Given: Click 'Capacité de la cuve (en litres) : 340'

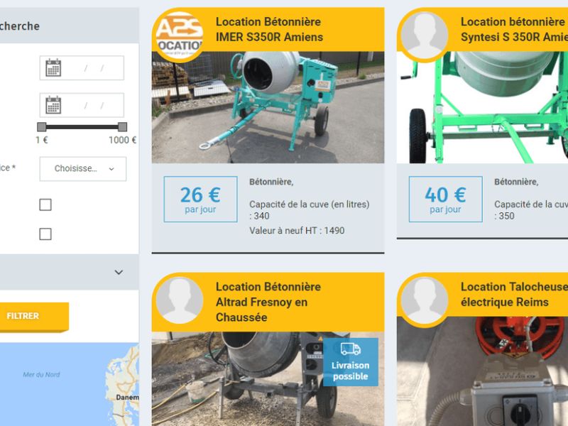Looking at the screenshot, I should click(309, 210).
